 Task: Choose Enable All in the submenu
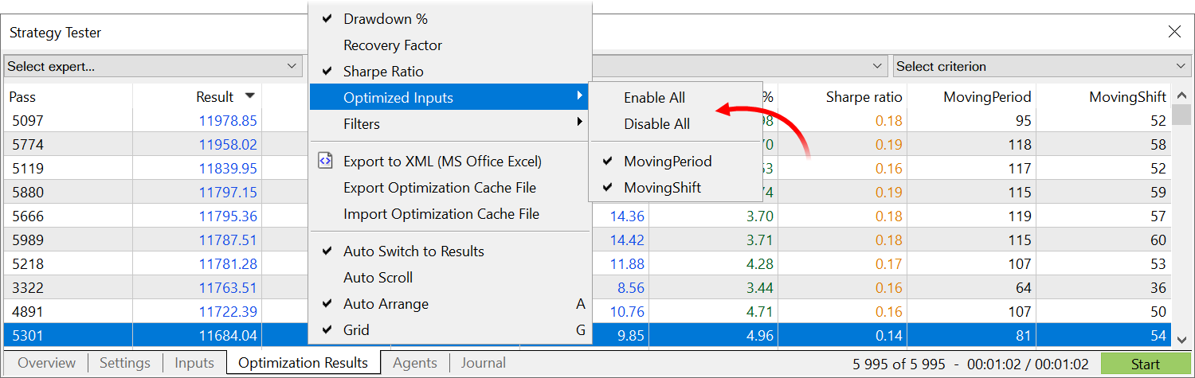click(654, 98)
